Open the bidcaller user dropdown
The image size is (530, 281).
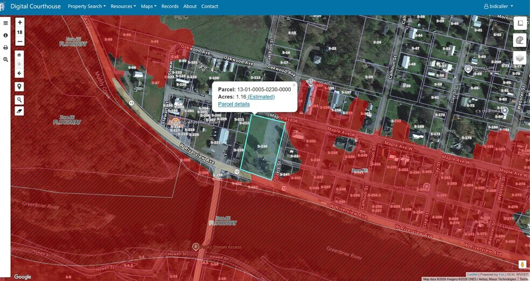(499, 6)
